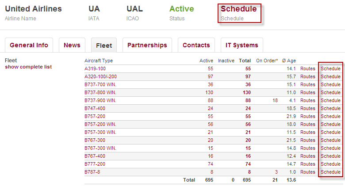345x186 pixels.
Task: Open Schedule for the B757-200 WIN.
Action: point(330,124)
